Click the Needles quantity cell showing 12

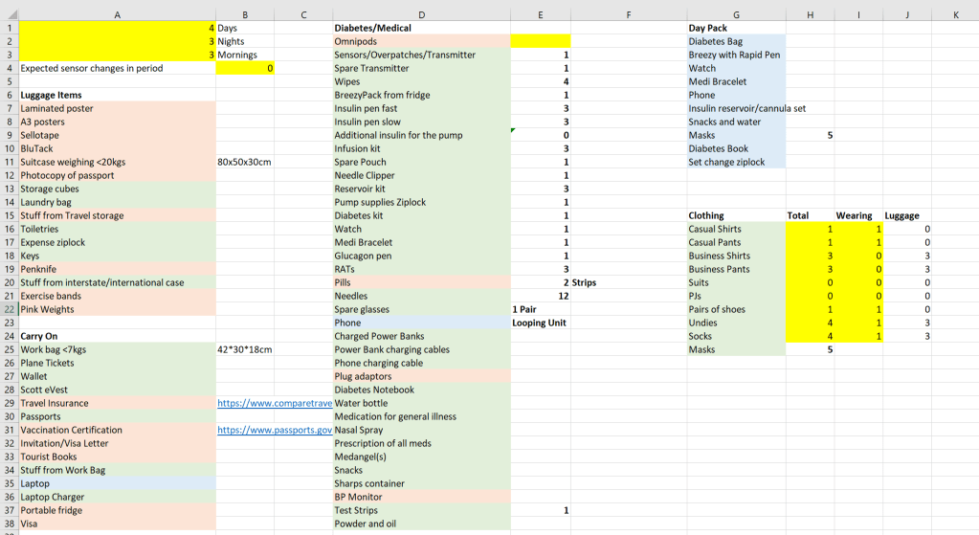(x=541, y=296)
